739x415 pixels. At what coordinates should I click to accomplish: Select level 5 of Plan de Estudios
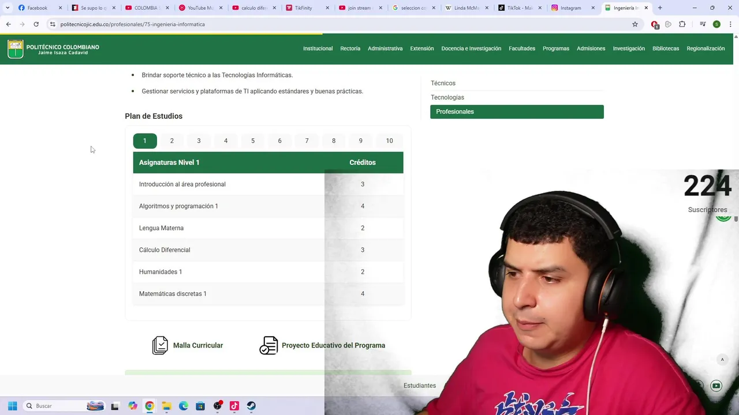(253, 141)
